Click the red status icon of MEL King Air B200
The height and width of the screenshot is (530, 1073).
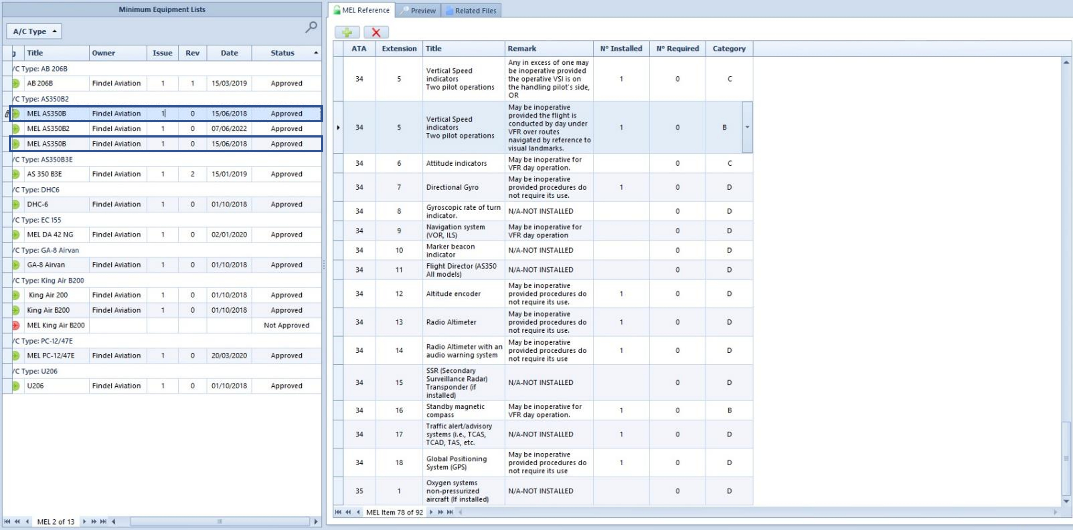[16, 325]
